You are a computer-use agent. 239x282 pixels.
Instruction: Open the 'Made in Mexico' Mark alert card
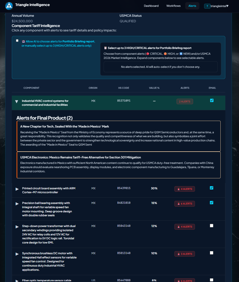tap(118, 136)
